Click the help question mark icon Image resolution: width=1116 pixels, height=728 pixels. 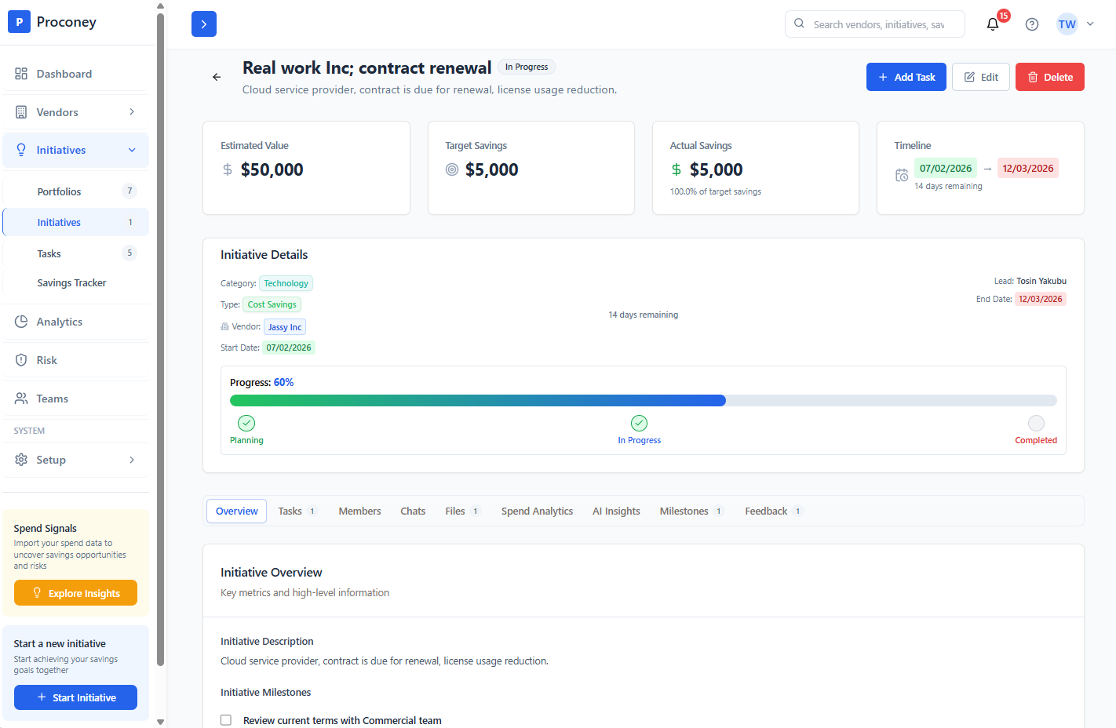click(1032, 24)
